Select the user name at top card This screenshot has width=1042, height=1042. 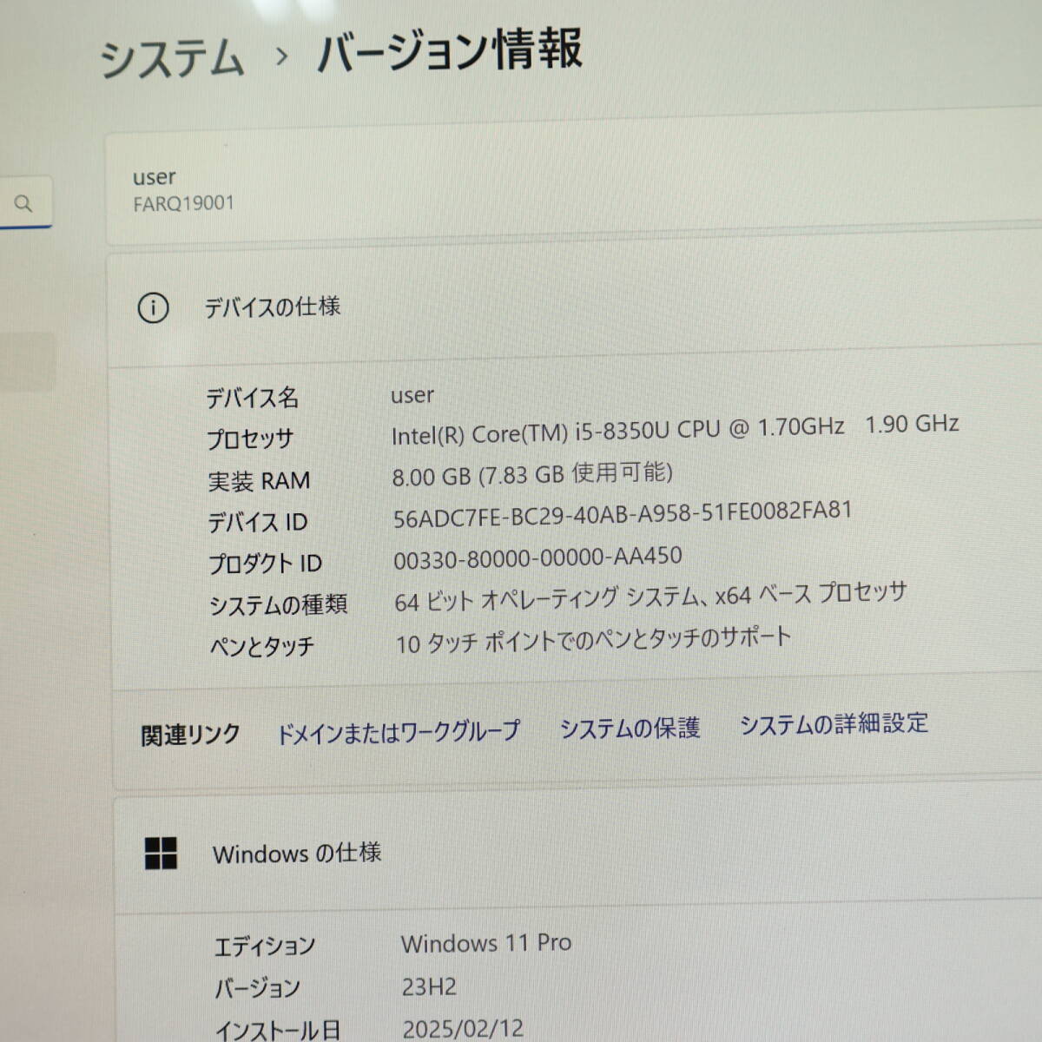click(155, 177)
